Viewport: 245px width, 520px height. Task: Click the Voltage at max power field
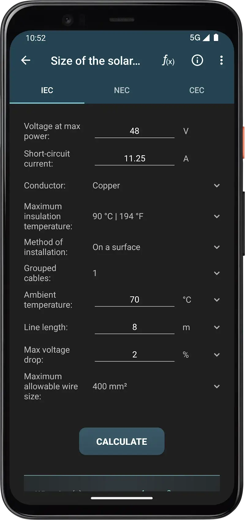coord(135,131)
